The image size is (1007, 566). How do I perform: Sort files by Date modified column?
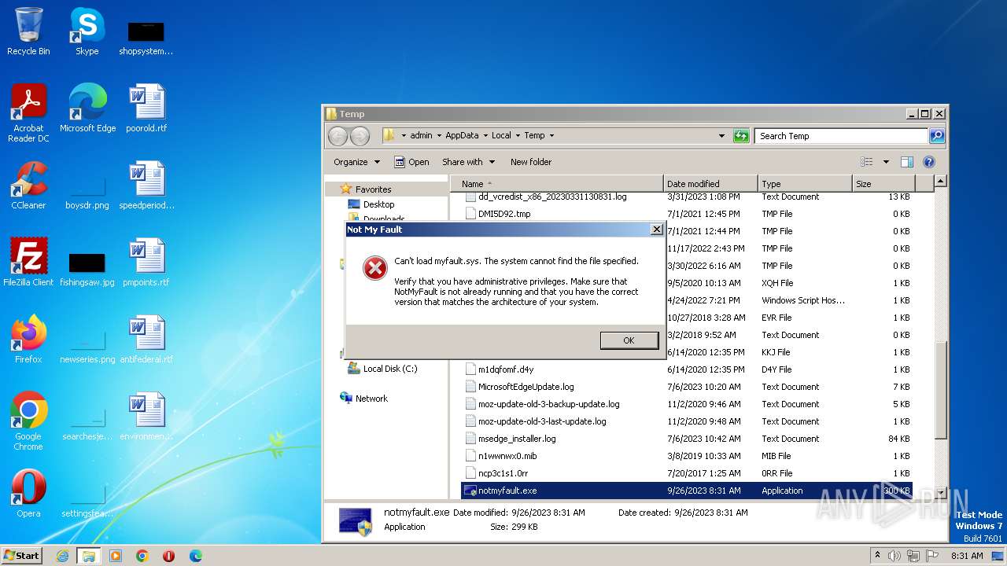(710, 183)
